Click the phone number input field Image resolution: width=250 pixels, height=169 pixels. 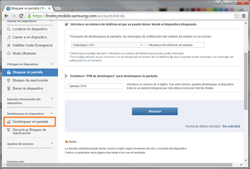click(176, 45)
